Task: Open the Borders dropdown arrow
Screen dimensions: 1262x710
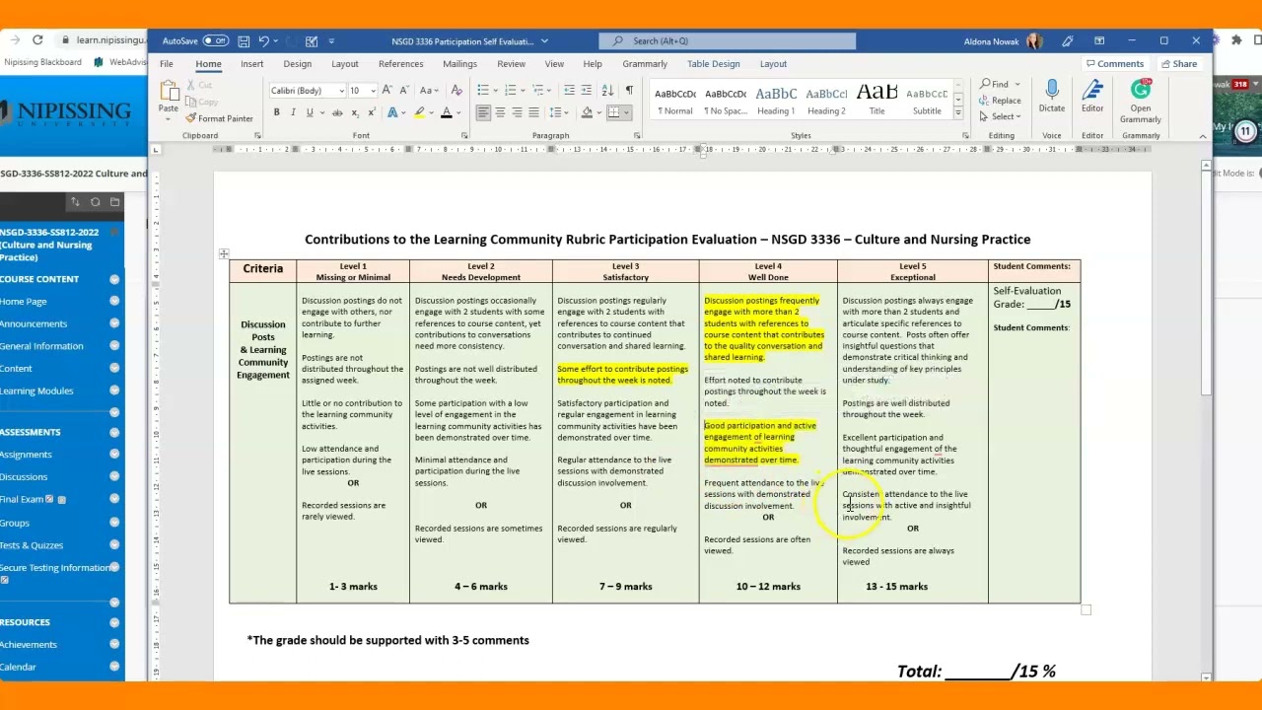Action: click(627, 112)
